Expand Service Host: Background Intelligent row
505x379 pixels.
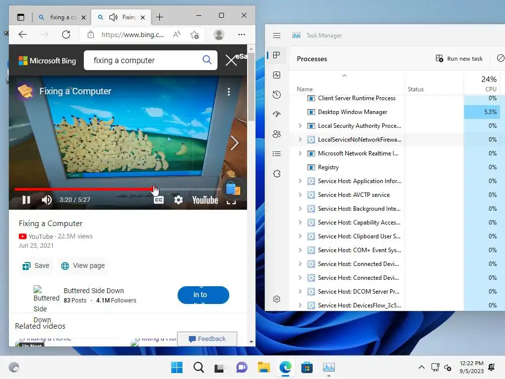[300, 209]
